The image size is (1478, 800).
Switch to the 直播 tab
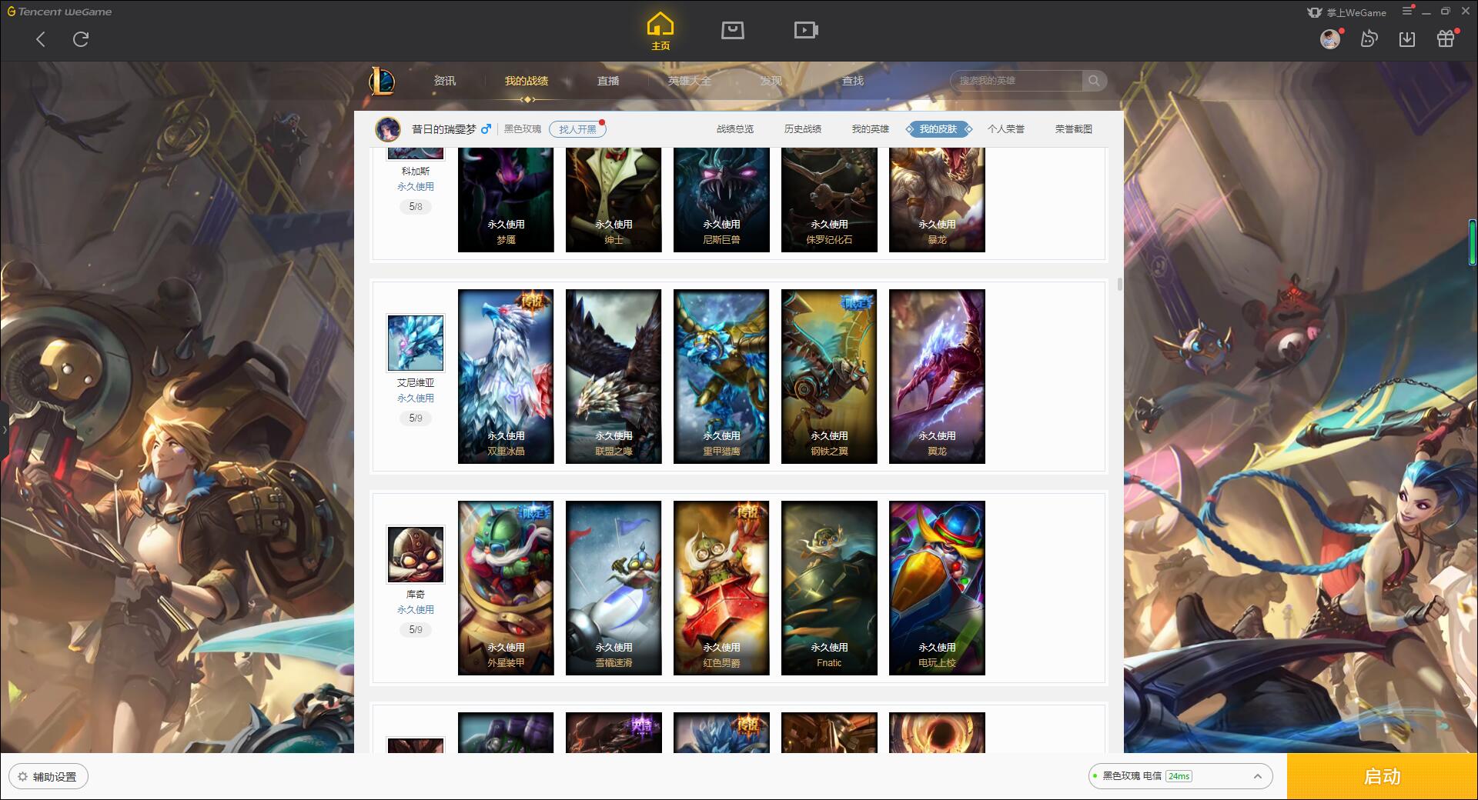click(608, 81)
